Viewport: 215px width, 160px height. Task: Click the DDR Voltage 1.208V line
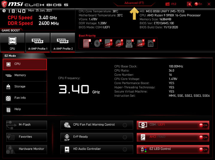click(x=93, y=23)
